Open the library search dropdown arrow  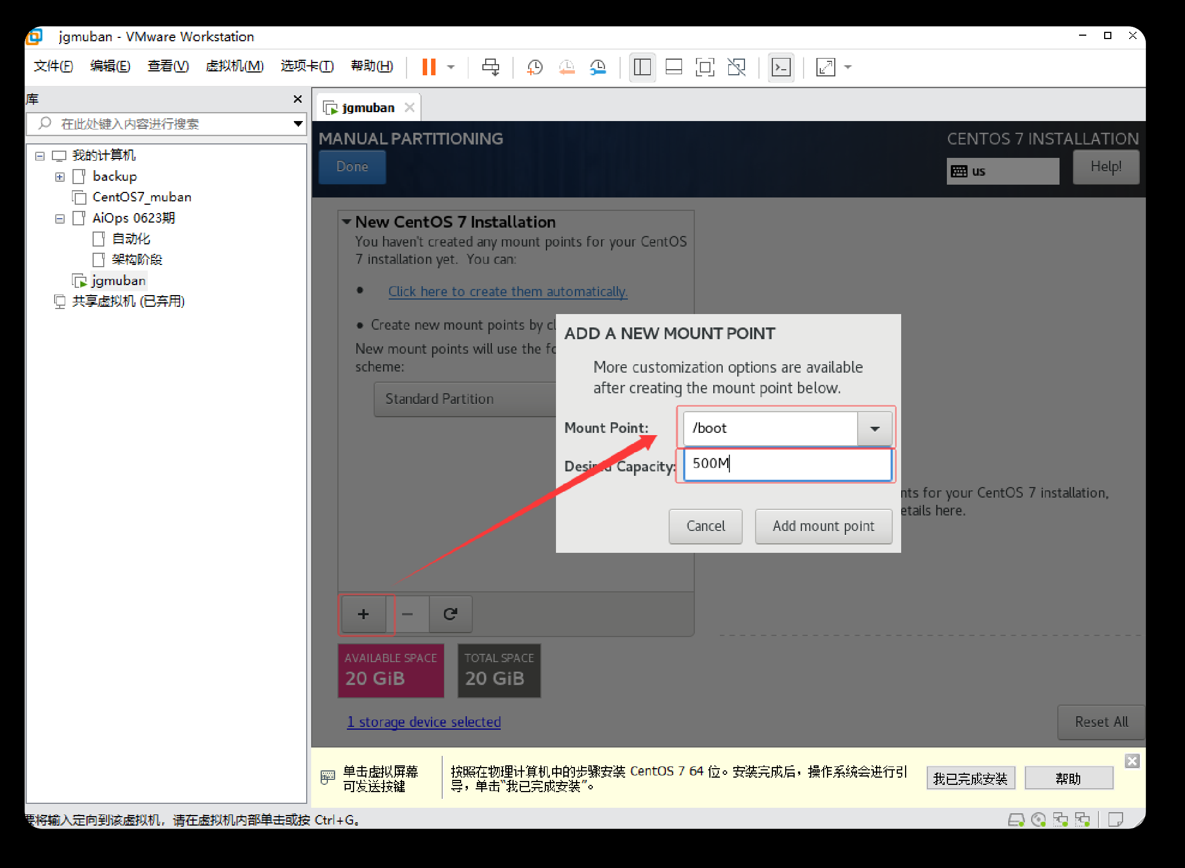298,123
